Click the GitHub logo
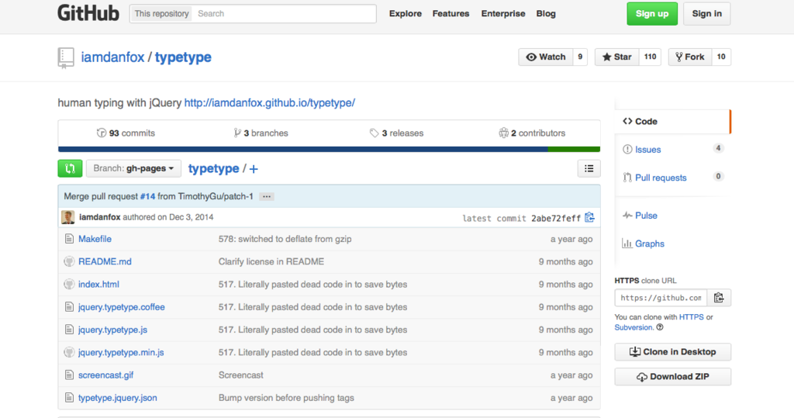This screenshot has height=418, width=794. (88, 13)
